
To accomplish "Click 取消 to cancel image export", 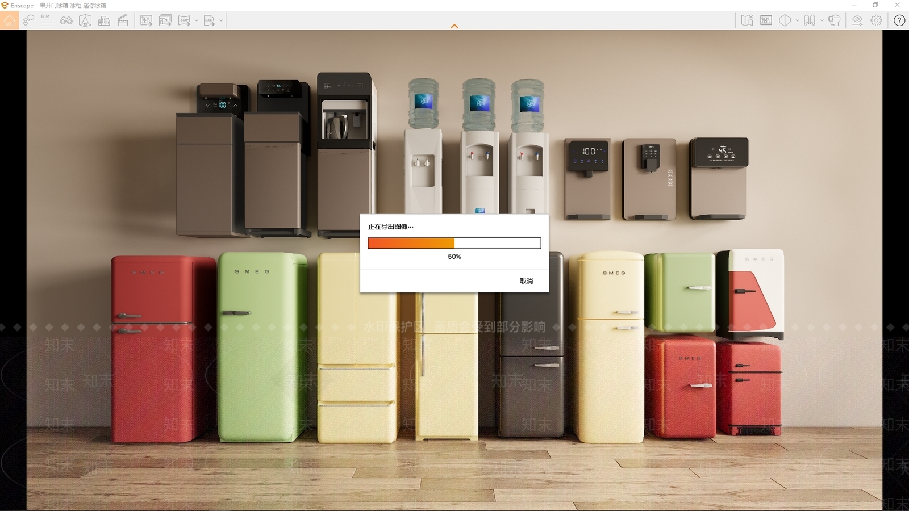I will [x=527, y=281].
